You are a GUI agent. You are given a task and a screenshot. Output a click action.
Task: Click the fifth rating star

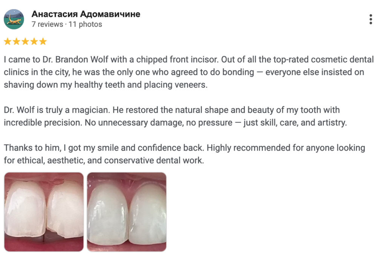point(43,41)
